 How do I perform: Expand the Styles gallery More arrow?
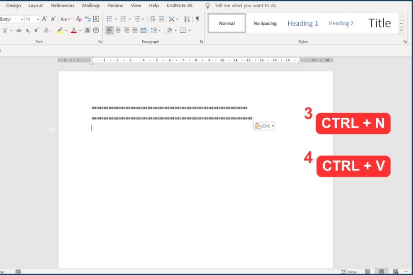(401, 30)
